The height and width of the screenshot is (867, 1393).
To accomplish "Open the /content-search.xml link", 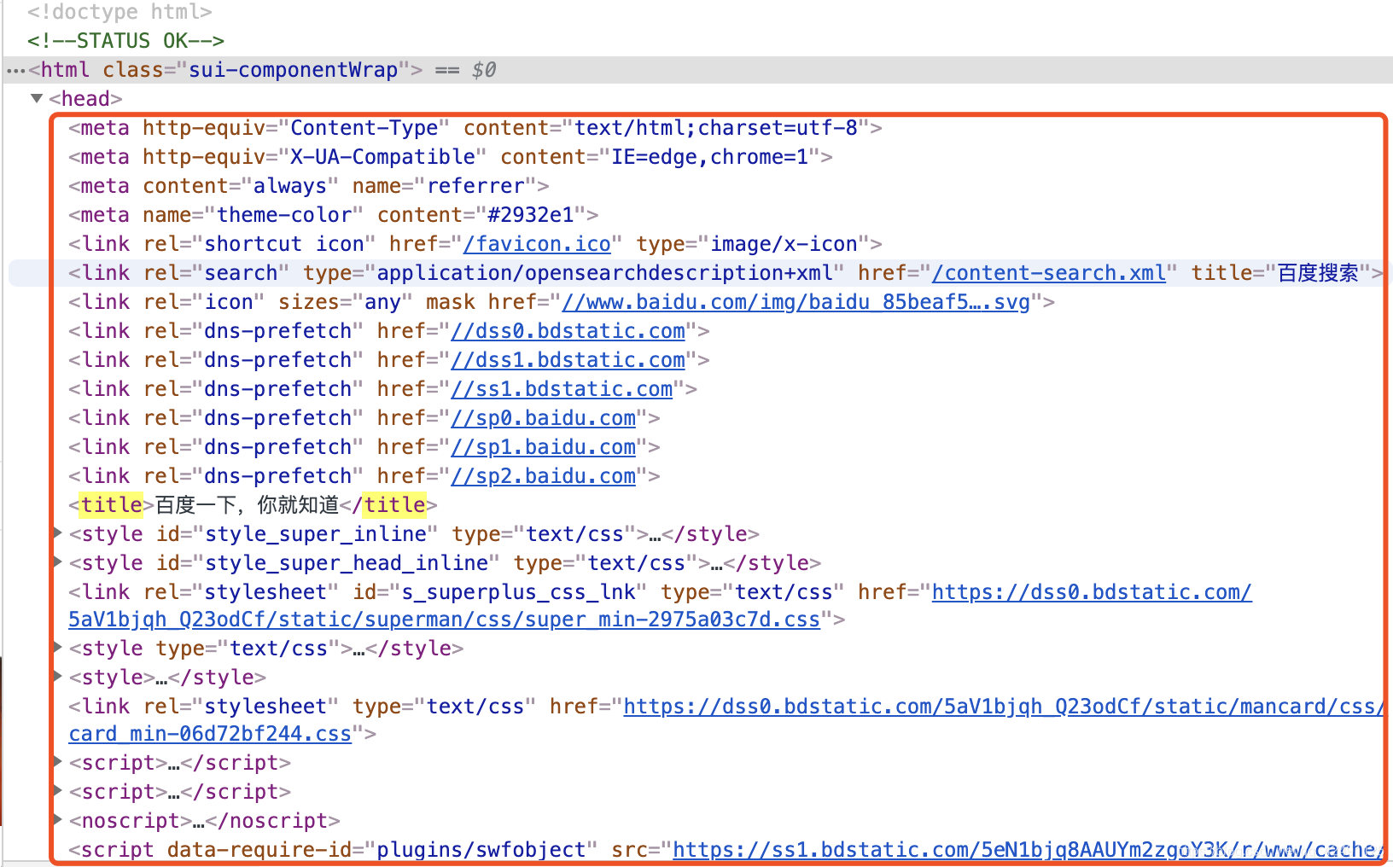I will coord(1049,273).
